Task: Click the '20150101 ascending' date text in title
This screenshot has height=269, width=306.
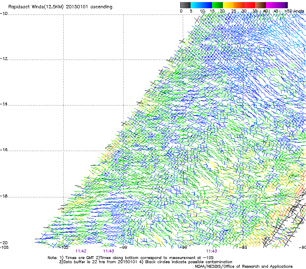Action: point(89,7)
